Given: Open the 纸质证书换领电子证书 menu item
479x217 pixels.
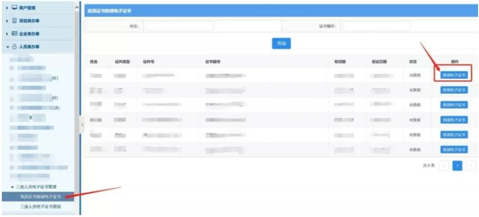Looking at the screenshot, I should [40, 197].
